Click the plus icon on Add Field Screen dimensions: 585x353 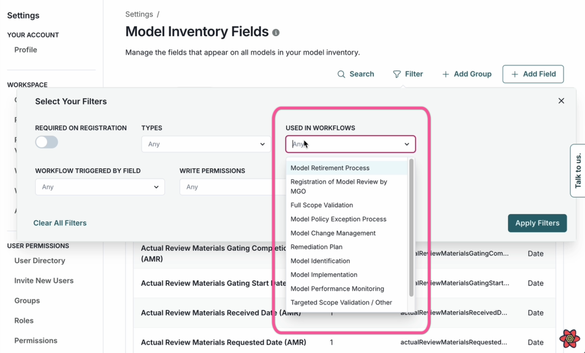(x=514, y=74)
